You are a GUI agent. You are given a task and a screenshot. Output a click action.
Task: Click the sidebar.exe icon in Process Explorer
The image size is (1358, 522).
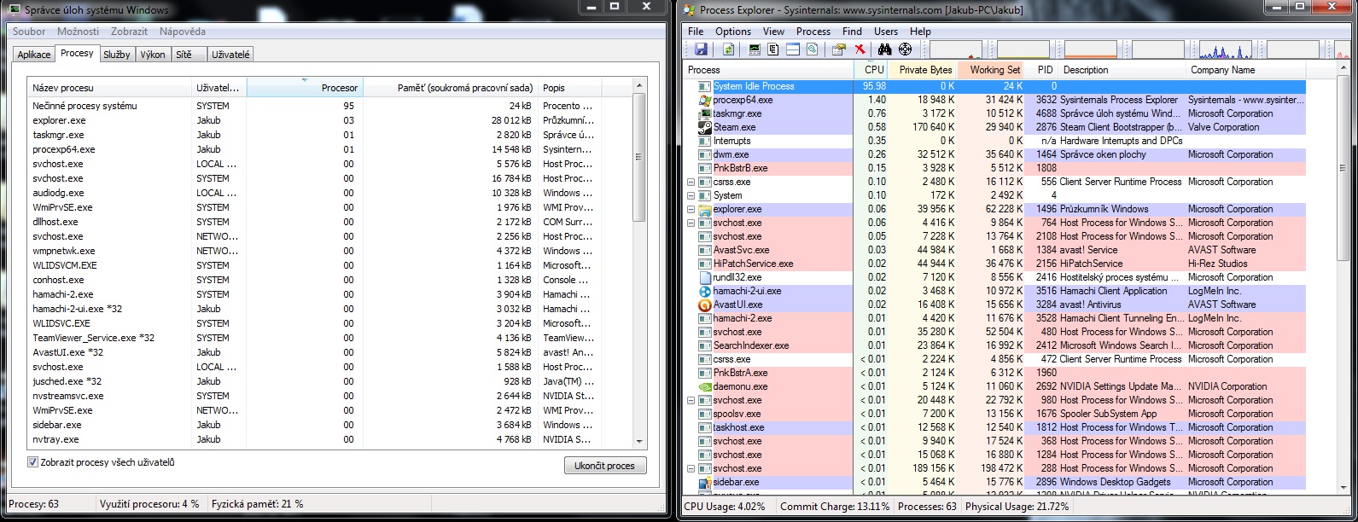pos(705,482)
